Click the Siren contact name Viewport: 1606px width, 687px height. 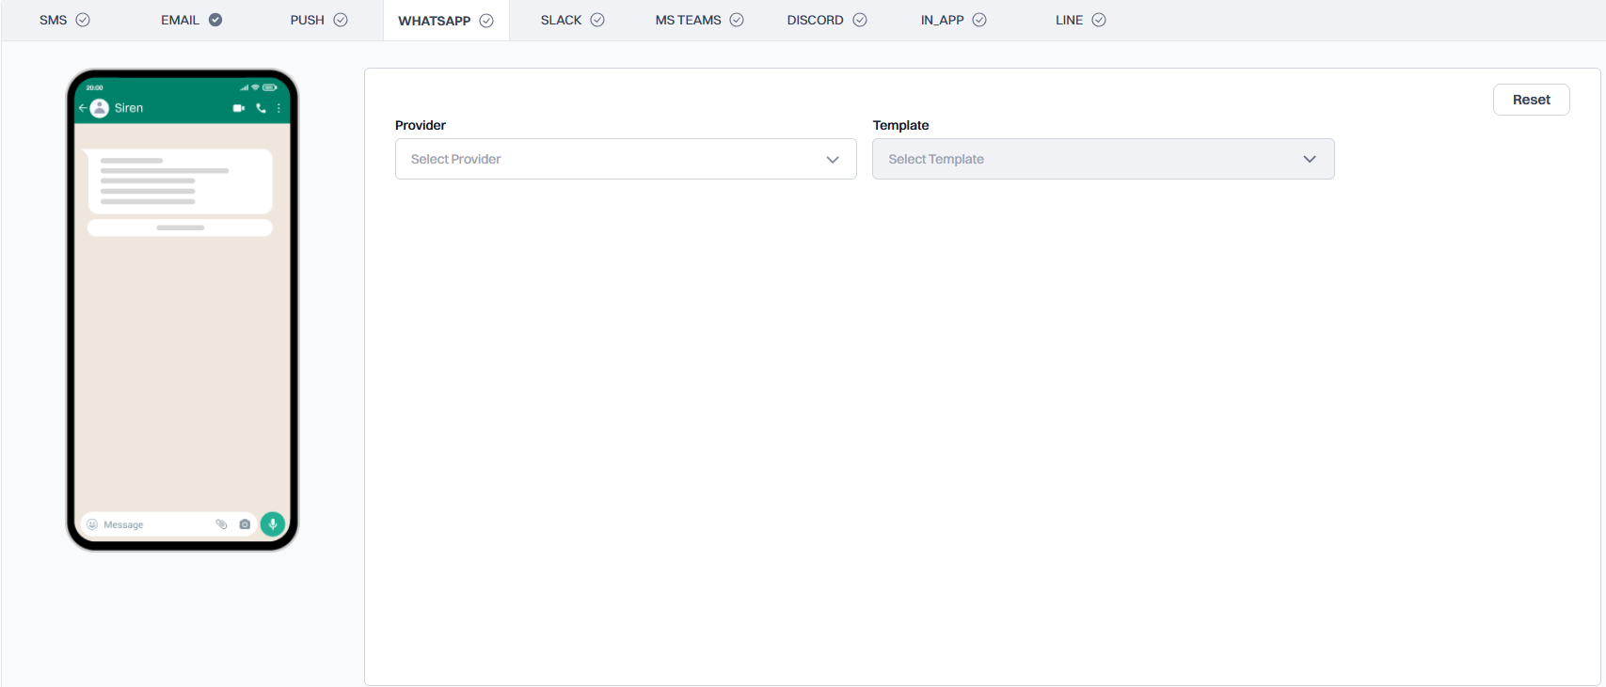[x=129, y=108]
